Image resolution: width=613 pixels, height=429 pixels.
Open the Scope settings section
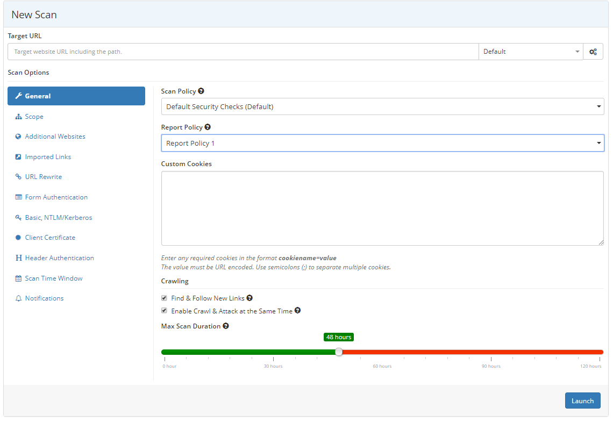pos(33,116)
